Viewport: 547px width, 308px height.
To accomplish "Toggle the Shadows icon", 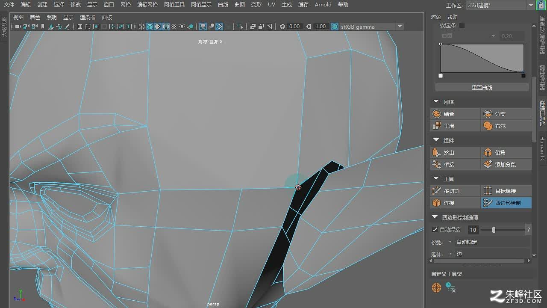I will [190, 27].
